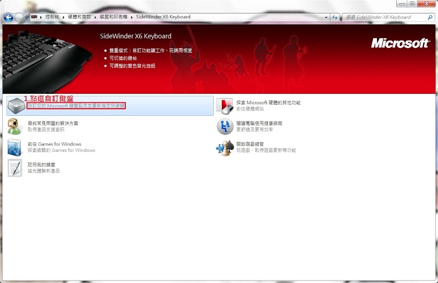Viewport: 438px width, 283px height.
Task: Click the 前往硬體網站 description text
Action: tap(250, 109)
